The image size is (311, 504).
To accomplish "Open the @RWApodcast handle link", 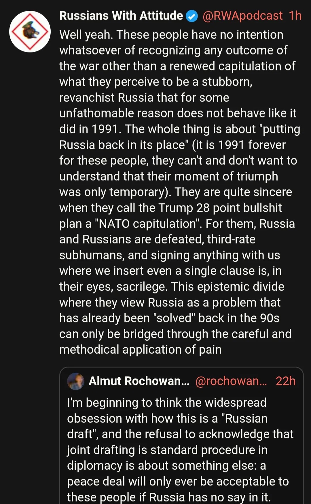I will 242,16.
